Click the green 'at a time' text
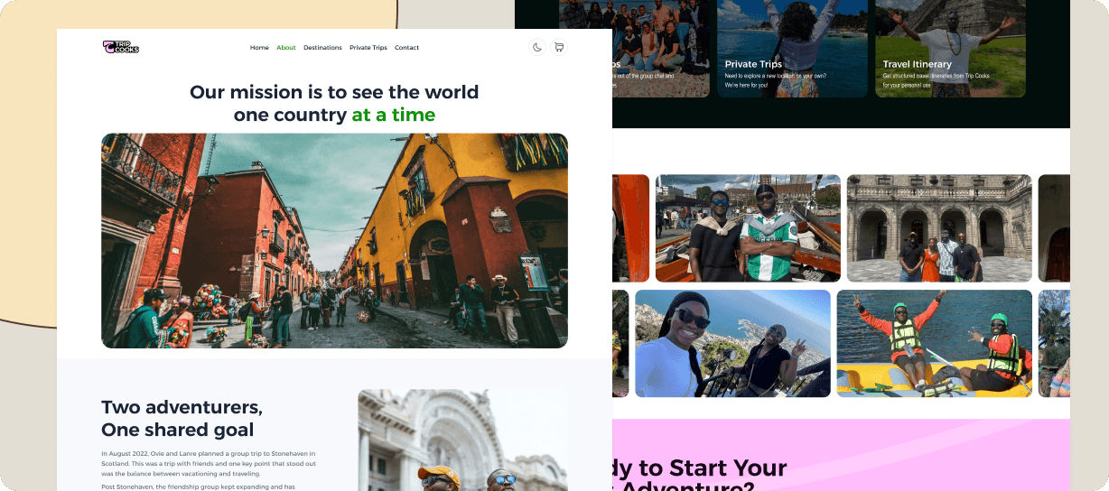This screenshot has width=1109, height=491. click(394, 115)
